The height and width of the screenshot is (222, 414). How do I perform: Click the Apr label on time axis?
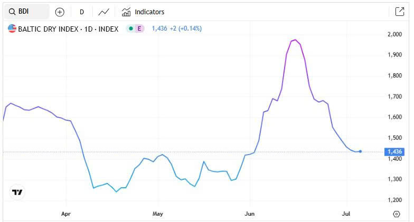65,214
